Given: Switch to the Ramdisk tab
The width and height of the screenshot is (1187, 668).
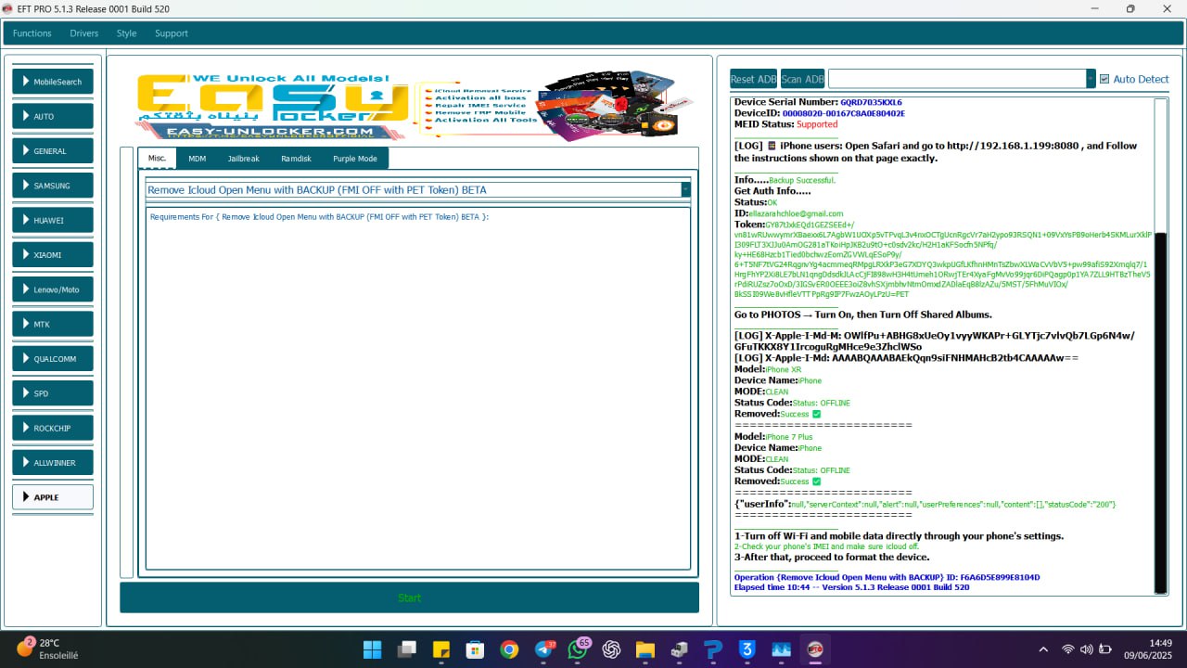Looking at the screenshot, I should (x=297, y=159).
